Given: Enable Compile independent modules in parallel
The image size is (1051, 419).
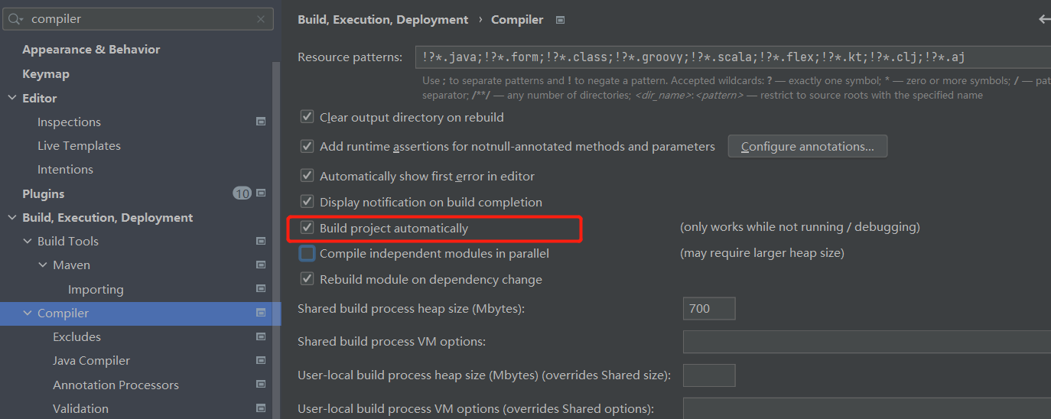Looking at the screenshot, I should coord(307,253).
